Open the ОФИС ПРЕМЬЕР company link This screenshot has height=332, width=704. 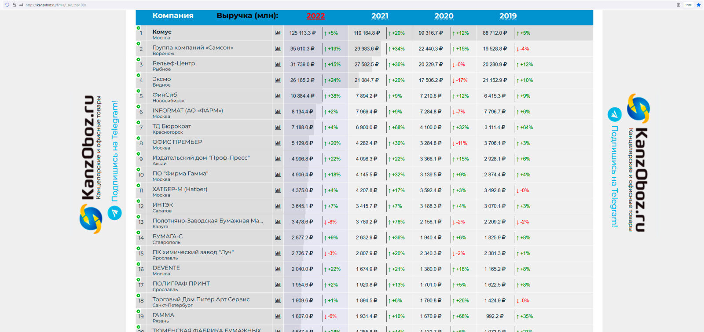click(177, 142)
